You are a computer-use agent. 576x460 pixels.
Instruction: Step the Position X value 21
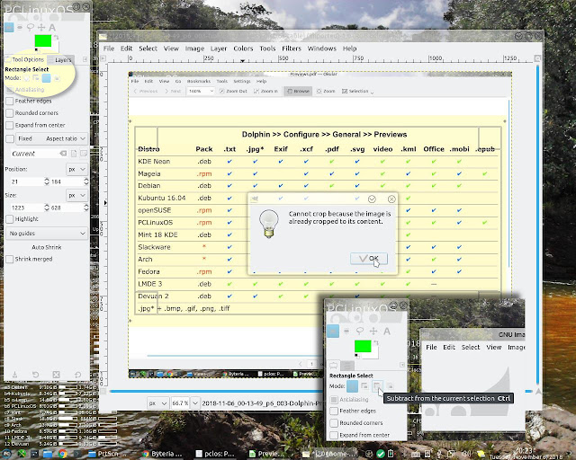(47, 181)
